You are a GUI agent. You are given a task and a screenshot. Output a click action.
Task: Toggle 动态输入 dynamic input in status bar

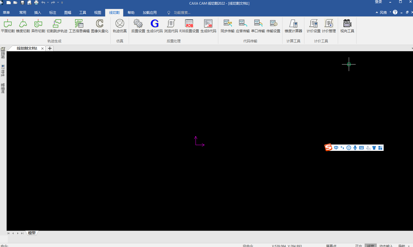tap(386, 246)
